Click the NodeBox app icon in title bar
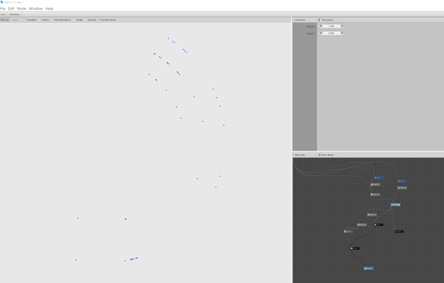The image size is (444, 283). (1, 2)
